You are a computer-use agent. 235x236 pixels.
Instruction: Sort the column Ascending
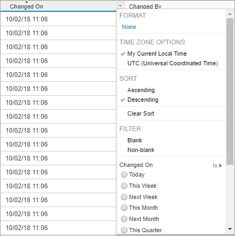click(141, 90)
